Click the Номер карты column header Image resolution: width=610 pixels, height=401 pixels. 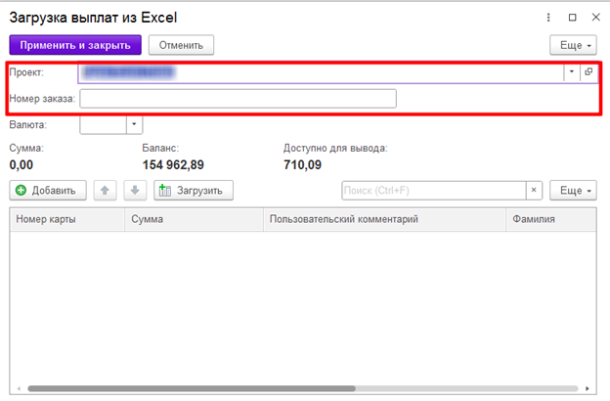point(66,220)
